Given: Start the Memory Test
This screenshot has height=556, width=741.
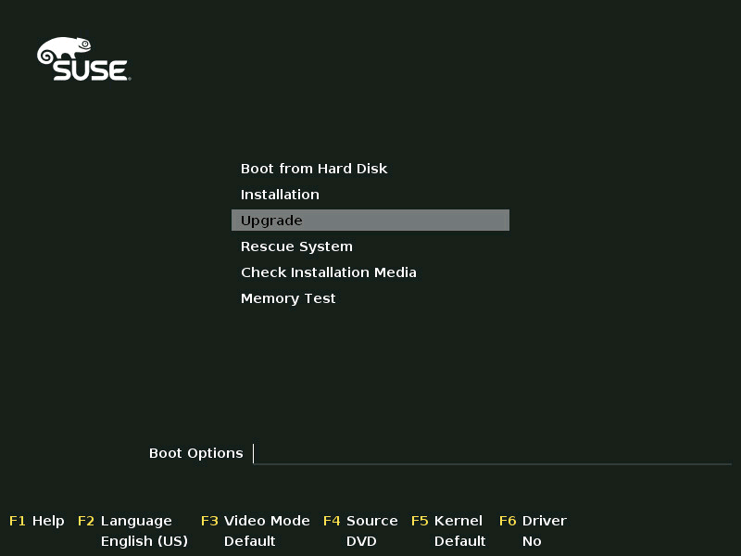Looking at the screenshot, I should pyautogui.click(x=288, y=297).
